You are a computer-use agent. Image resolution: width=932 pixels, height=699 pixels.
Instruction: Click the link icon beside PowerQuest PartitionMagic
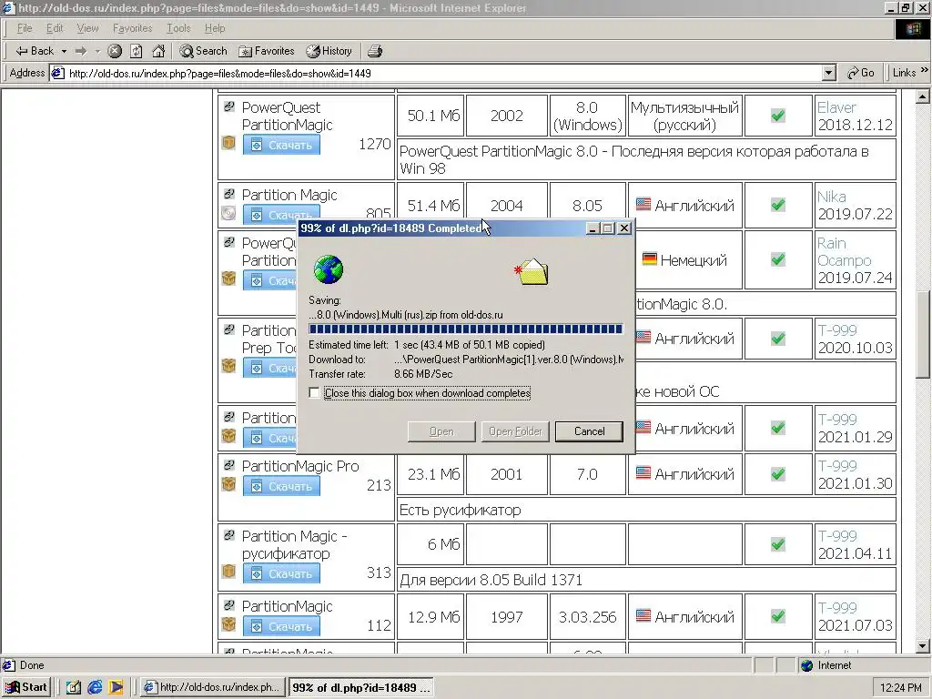[228, 107]
